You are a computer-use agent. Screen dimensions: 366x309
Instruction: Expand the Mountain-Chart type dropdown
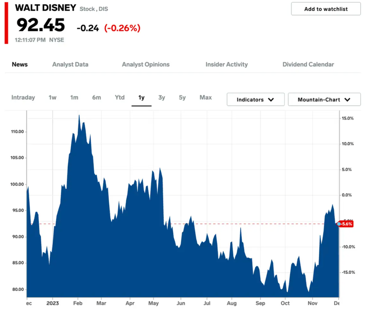pyautogui.click(x=324, y=100)
